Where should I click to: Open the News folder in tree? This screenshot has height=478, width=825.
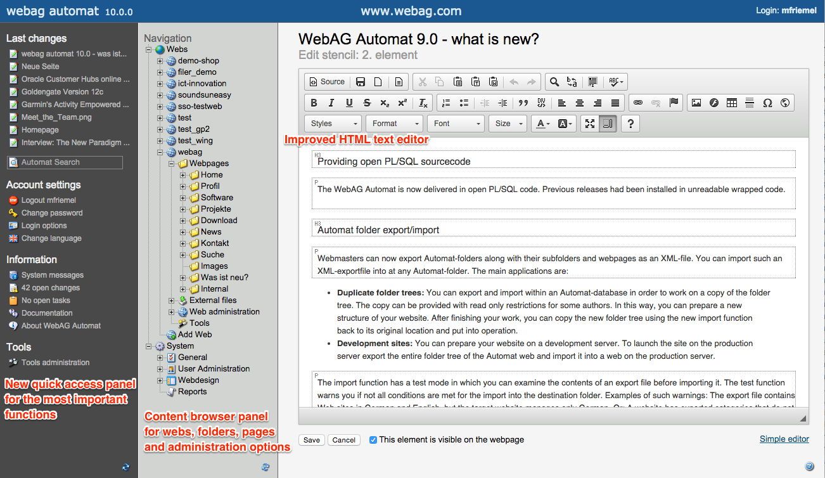tap(211, 232)
